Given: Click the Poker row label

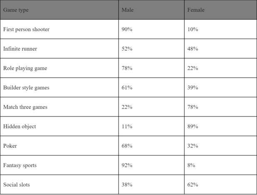Looking at the screenshot, I should pos(10,146).
